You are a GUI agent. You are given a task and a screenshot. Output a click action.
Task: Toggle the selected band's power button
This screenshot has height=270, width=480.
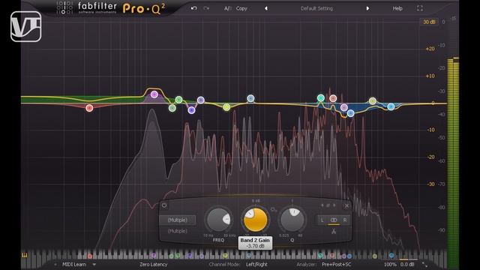(164, 205)
